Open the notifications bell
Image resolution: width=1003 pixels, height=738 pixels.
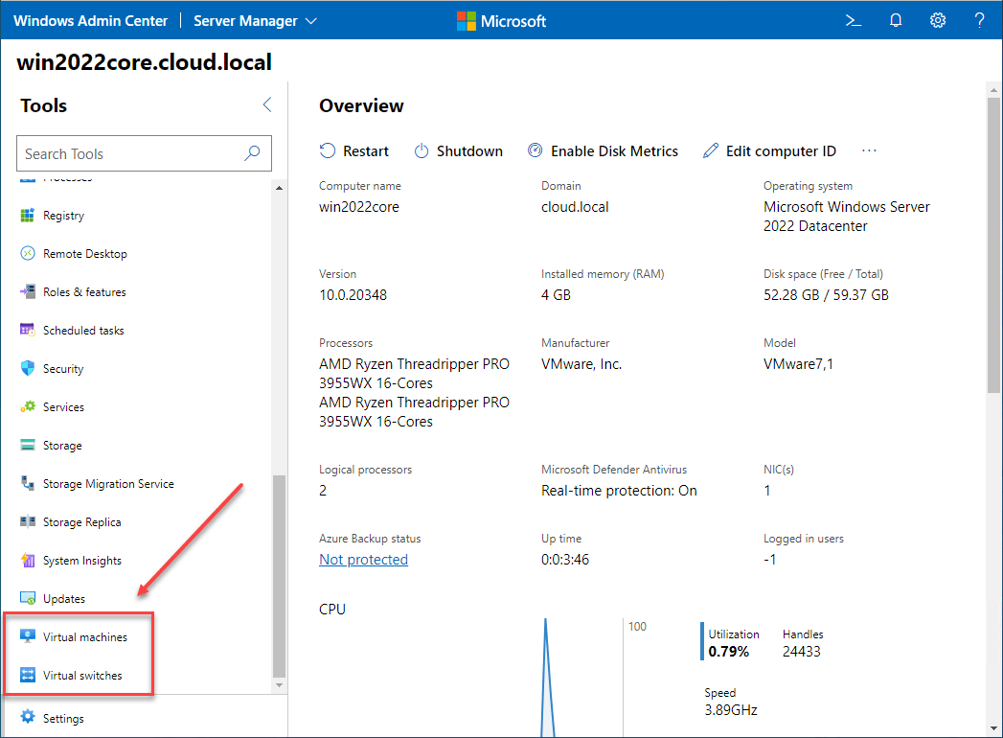pyautogui.click(x=896, y=20)
